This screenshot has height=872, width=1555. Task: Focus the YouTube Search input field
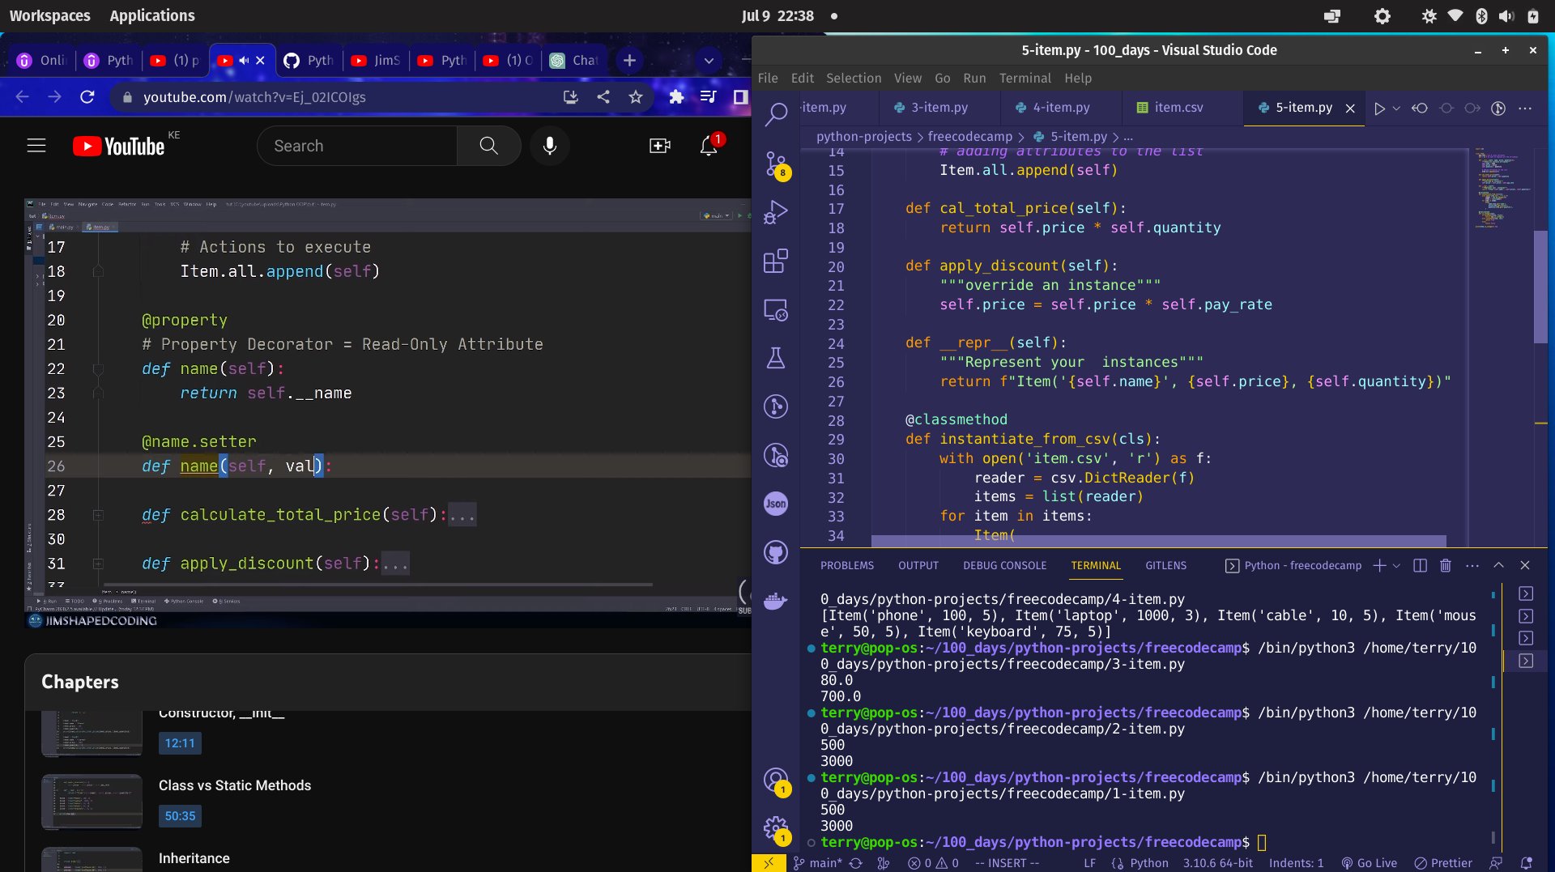point(357,146)
